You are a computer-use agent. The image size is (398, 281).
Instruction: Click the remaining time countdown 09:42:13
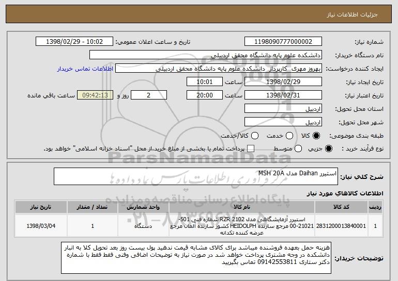coord(95,95)
